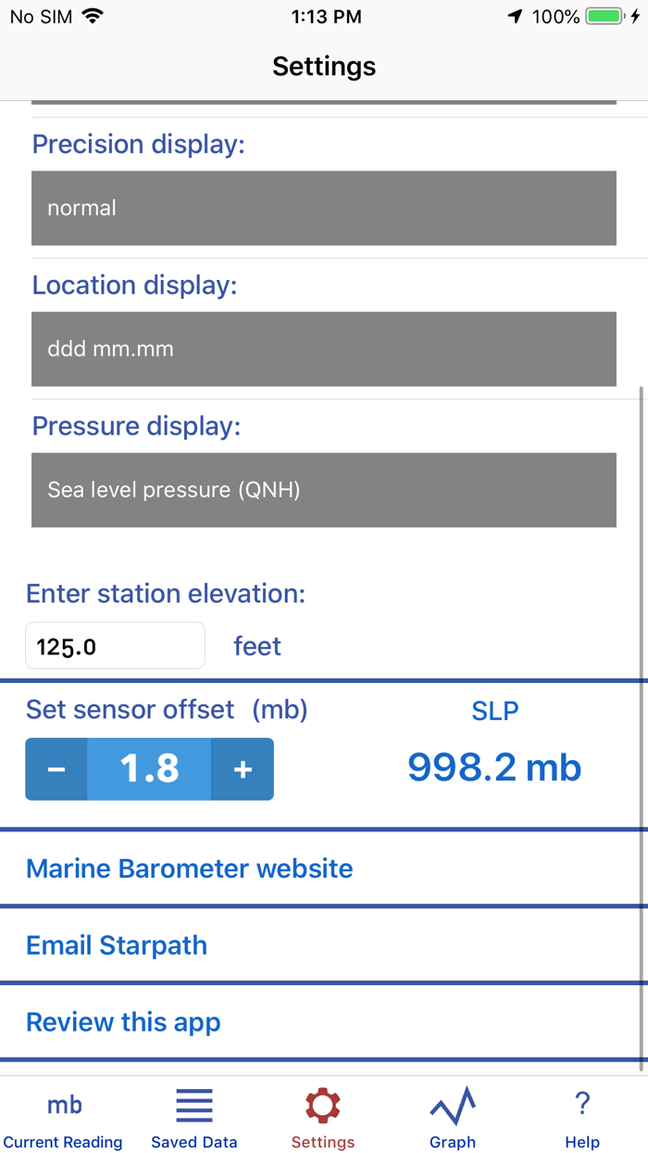648x1153 pixels.
Task: Open the Marine Barometer website link
Action: [190, 868]
